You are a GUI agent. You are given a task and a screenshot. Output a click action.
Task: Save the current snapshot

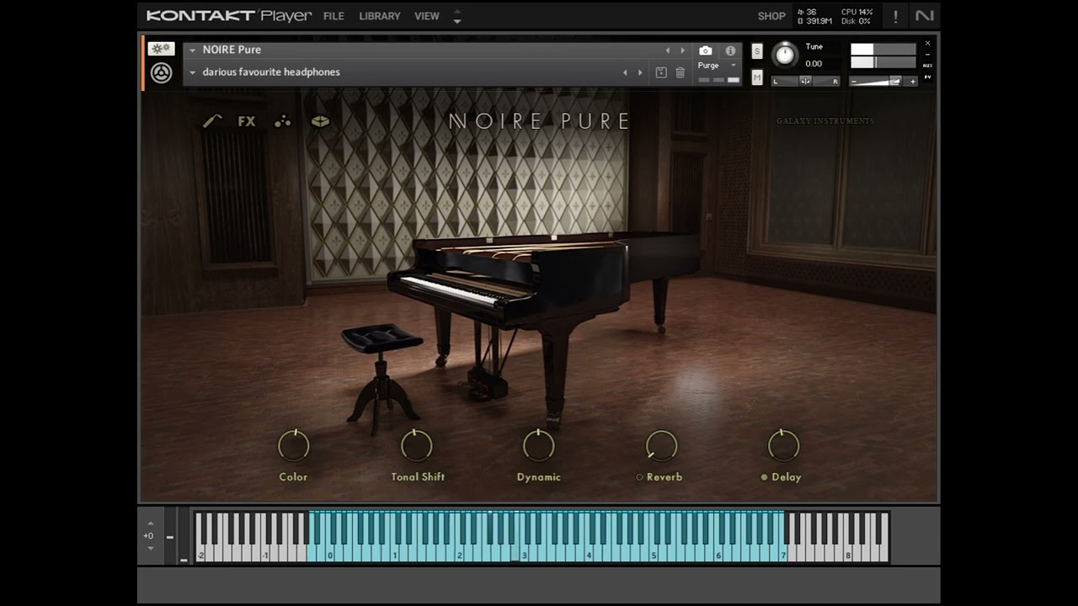click(661, 72)
